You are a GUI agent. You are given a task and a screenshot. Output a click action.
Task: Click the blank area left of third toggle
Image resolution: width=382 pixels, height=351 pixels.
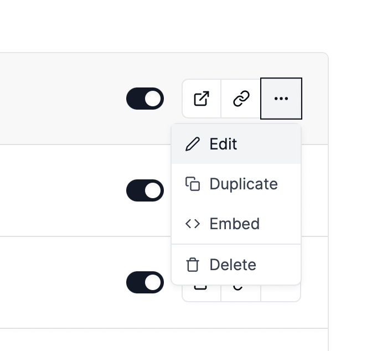(x=61, y=282)
